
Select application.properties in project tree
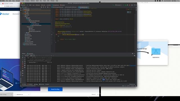pos(35,31)
